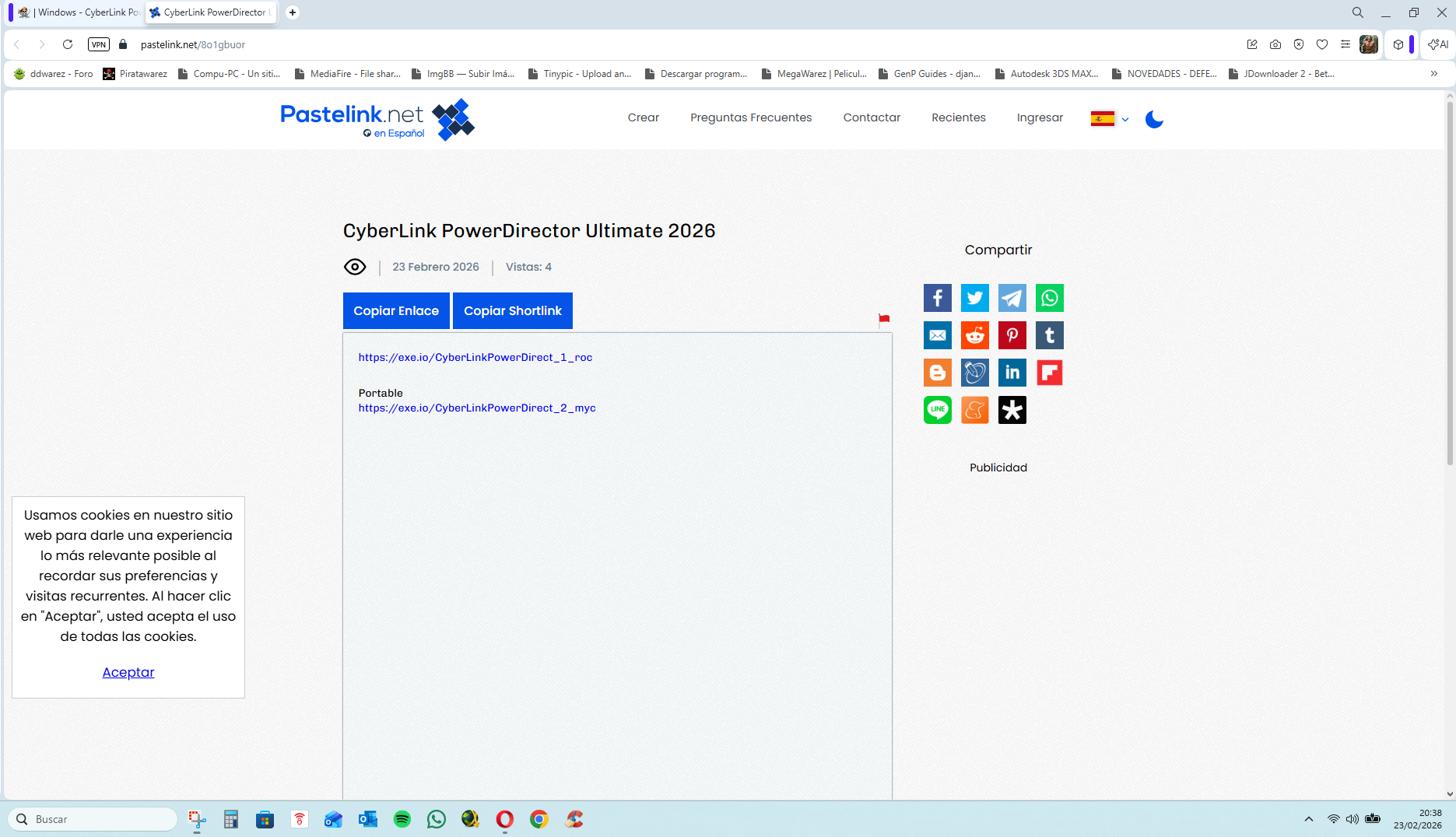
Task: Open browser snapshot camera icon
Action: [x=1275, y=44]
